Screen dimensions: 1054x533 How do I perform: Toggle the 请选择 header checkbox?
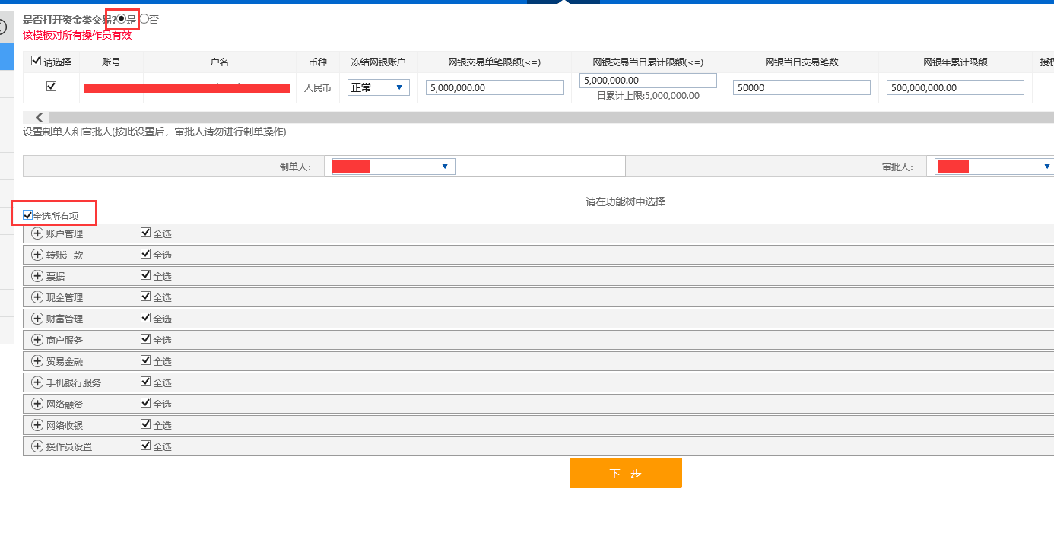tap(37, 61)
